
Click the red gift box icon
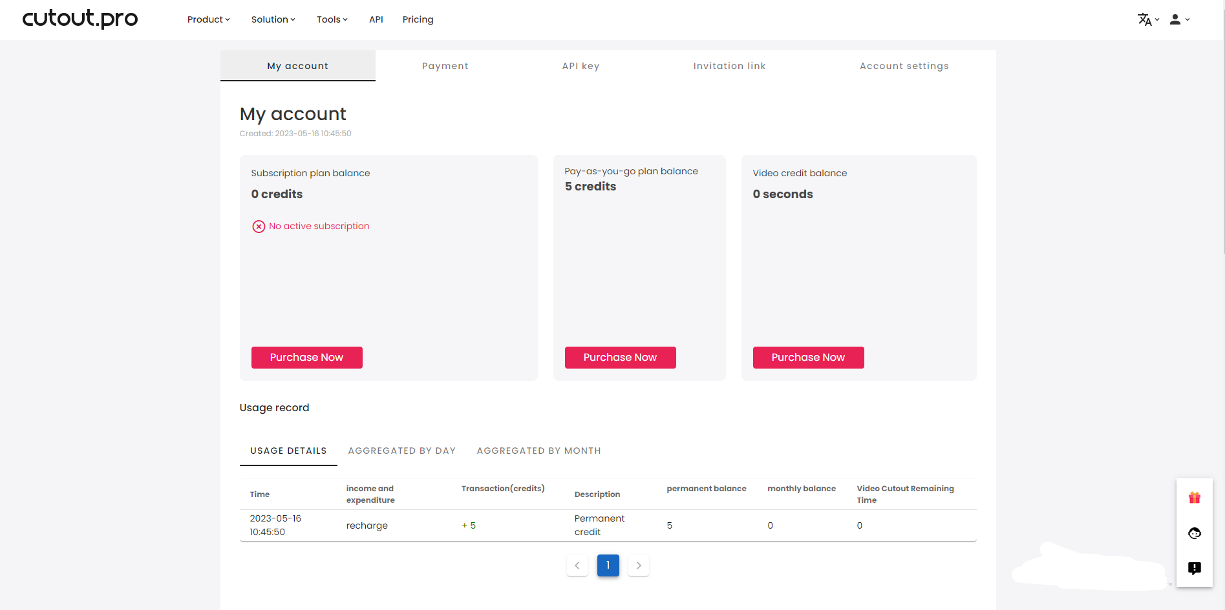1194,498
